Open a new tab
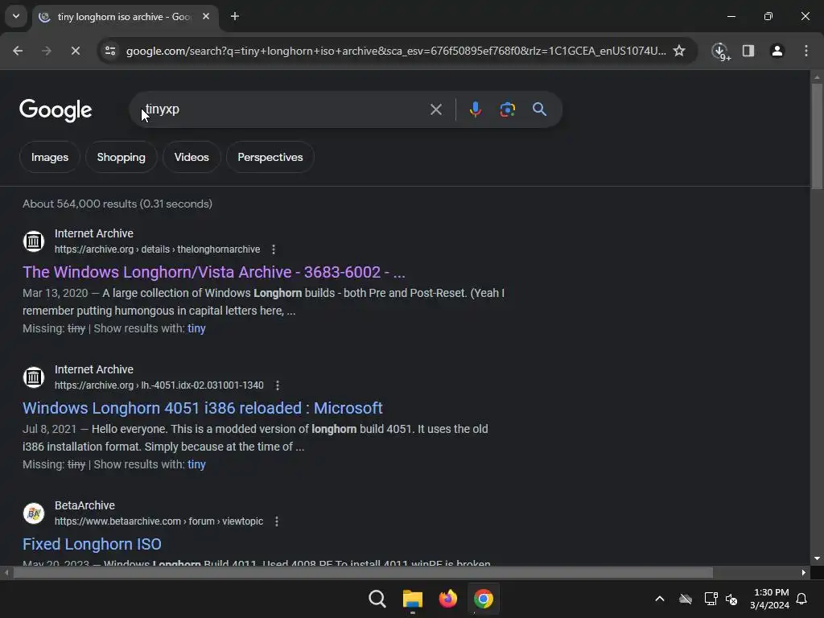Viewport: 824px width, 618px height. coord(235,16)
